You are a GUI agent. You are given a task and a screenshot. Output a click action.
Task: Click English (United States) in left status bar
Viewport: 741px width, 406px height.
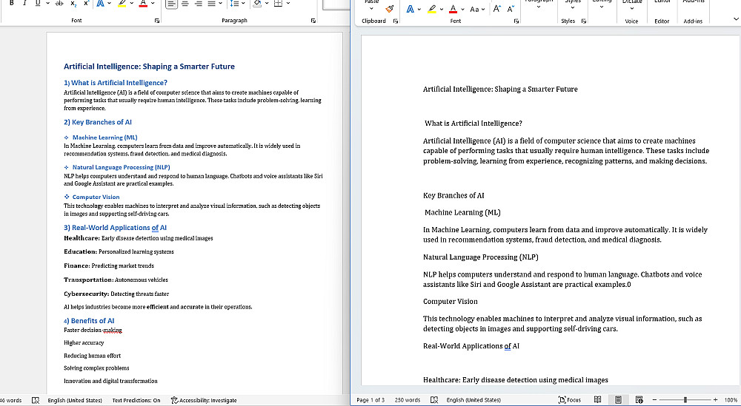75,400
